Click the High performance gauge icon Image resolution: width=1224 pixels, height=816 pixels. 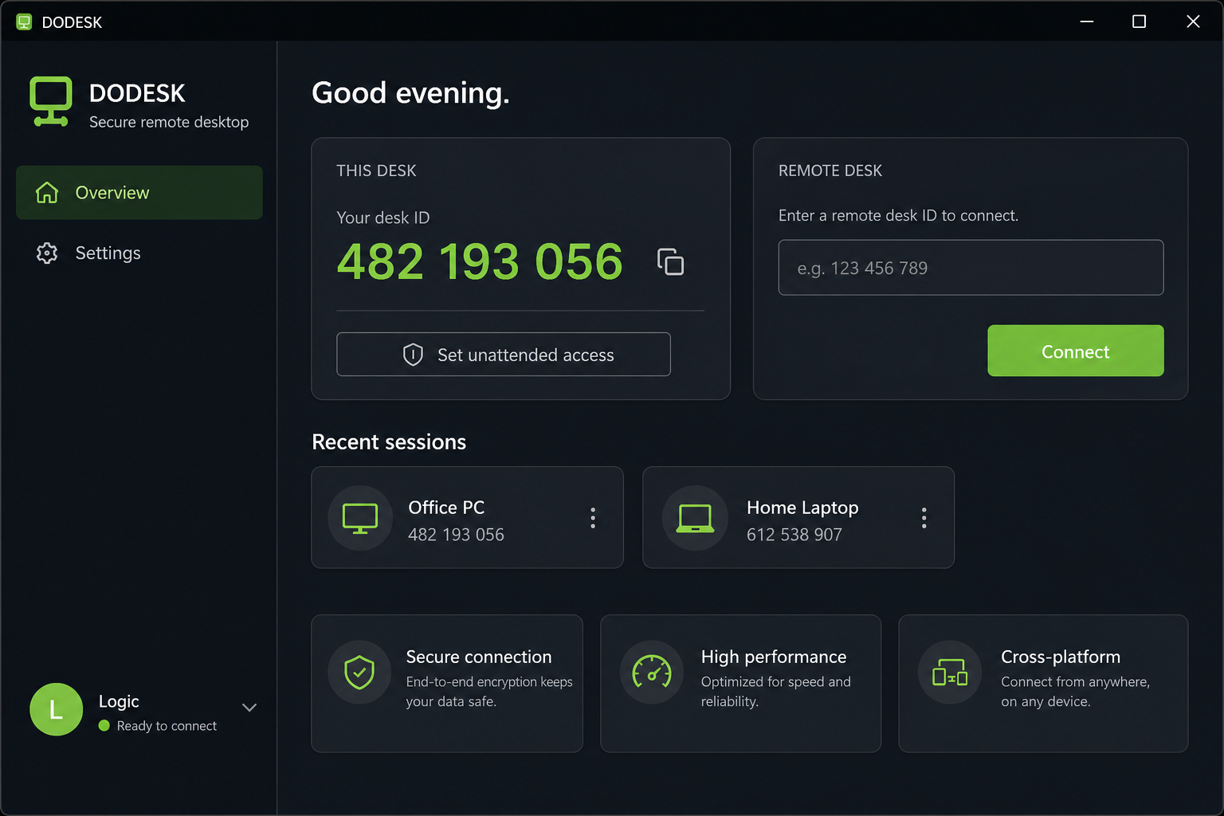pos(652,673)
